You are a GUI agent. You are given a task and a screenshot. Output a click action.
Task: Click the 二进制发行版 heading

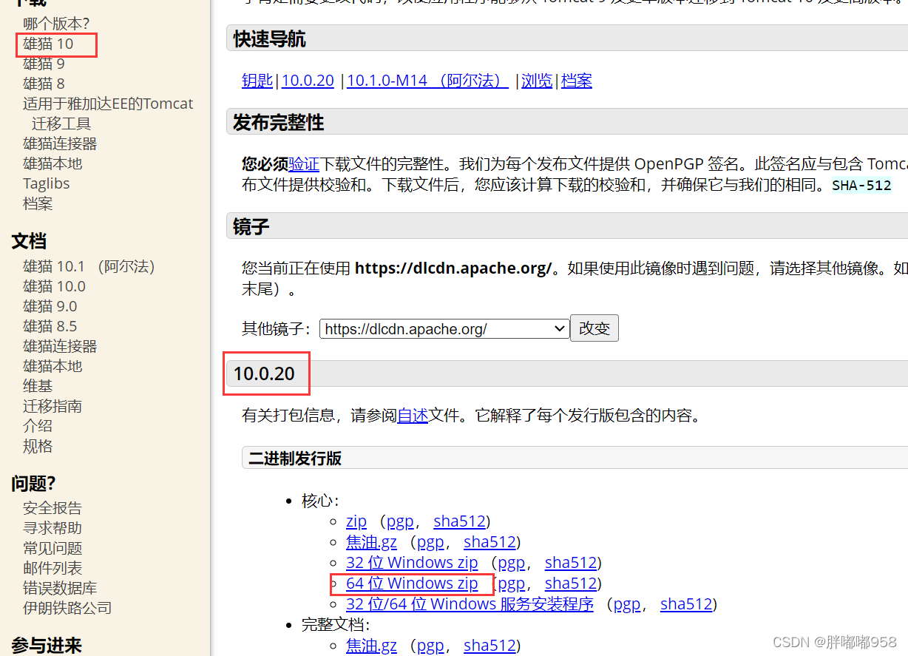295,459
